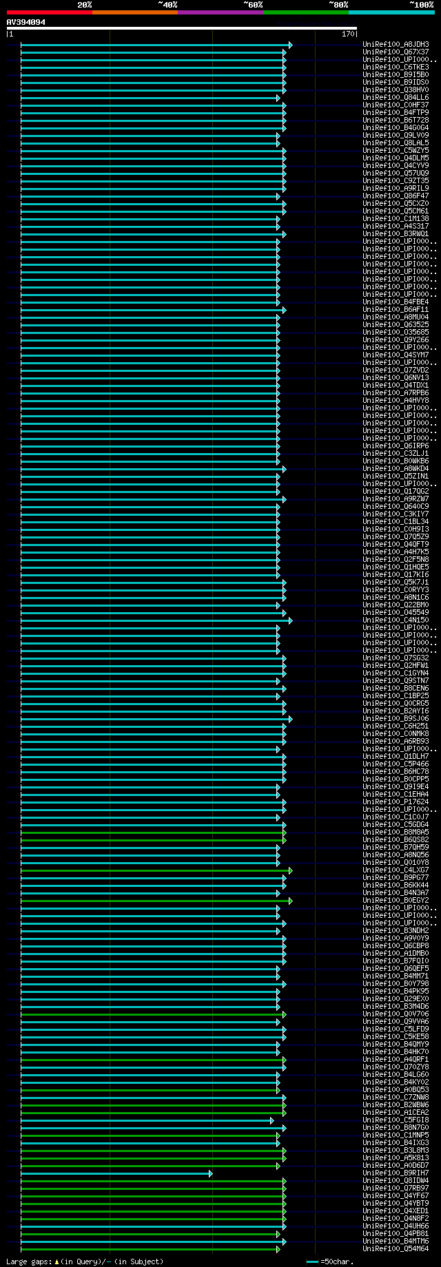Open the UniRef100_A8JDH3 hit label
Image resolution: width=441 pixels, height=1267 pixels.
(396, 45)
